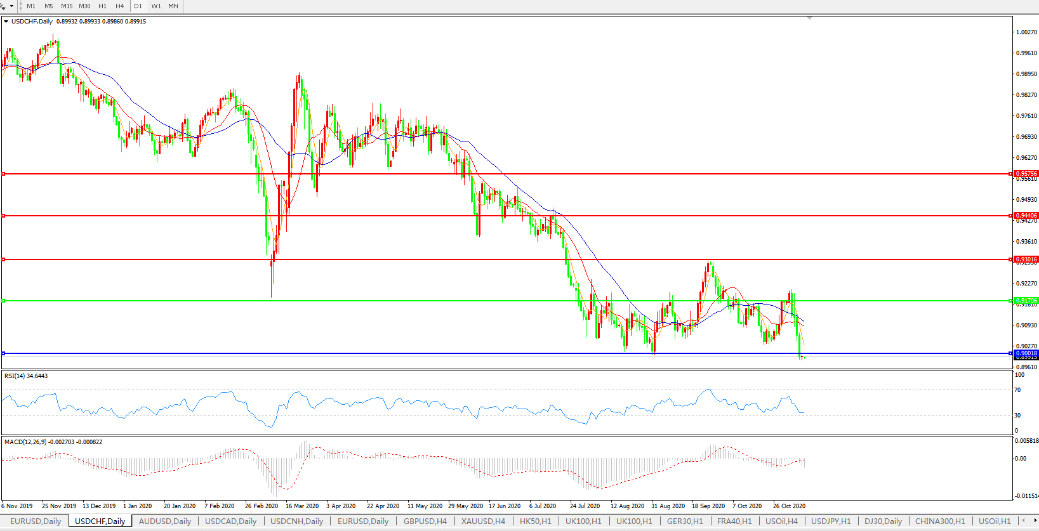Select the red 0.95756 price level label
This screenshot has width=1039, height=531.
[x=1026, y=173]
